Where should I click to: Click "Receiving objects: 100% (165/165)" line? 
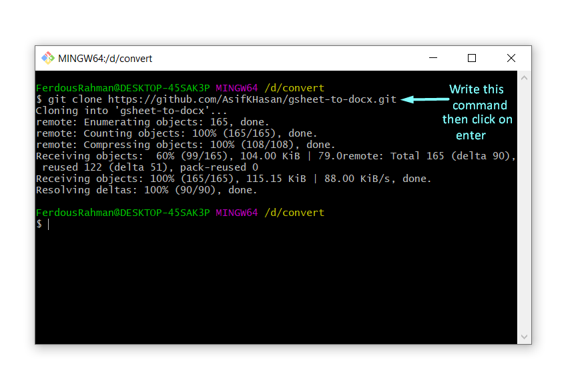pyautogui.click(x=234, y=179)
